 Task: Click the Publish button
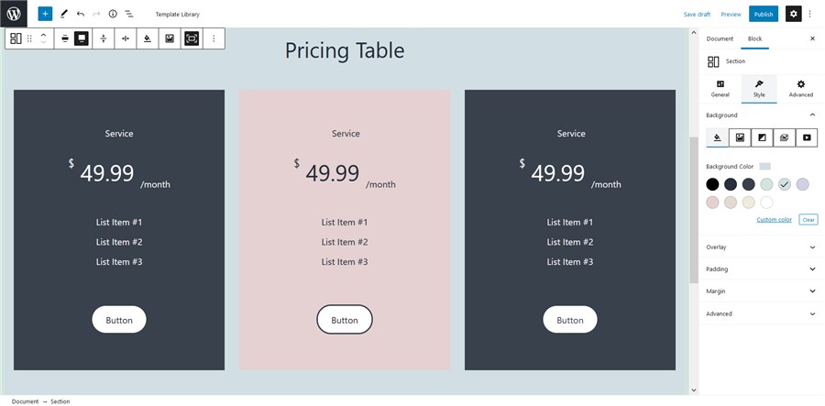tap(764, 14)
